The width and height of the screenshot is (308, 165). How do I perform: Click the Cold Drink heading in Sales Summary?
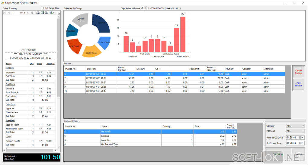[10, 84]
